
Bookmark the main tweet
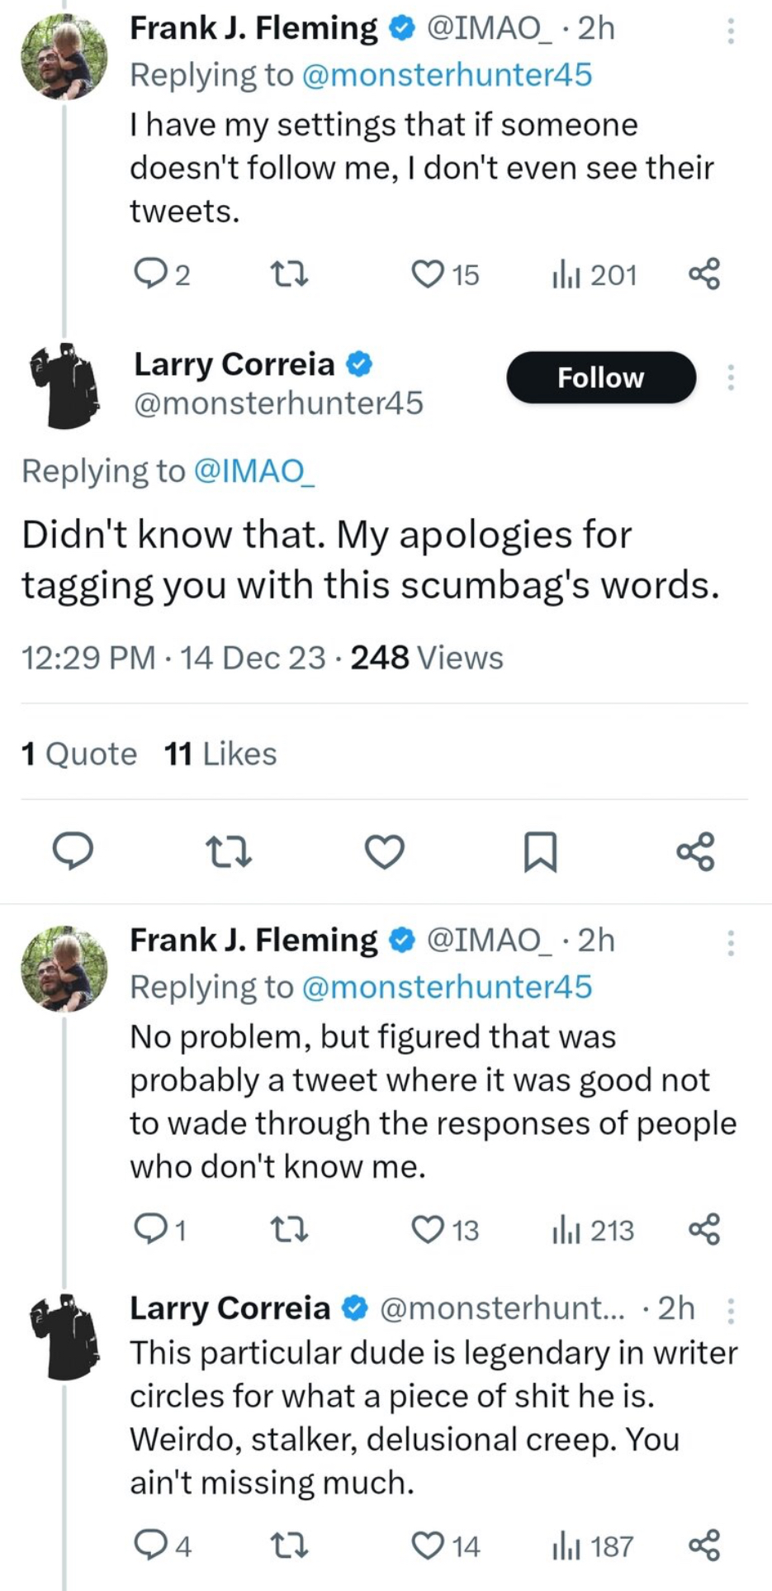point(541,851)
